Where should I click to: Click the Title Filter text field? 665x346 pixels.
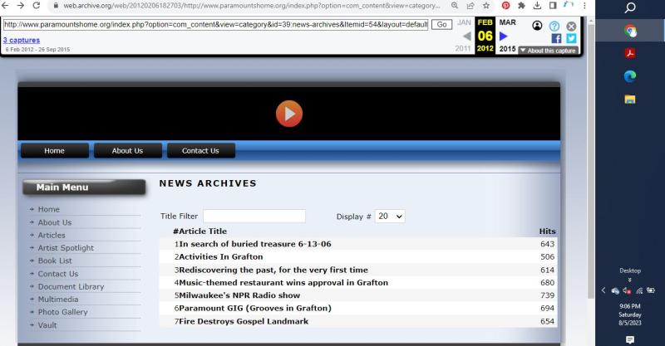point(254,216)
